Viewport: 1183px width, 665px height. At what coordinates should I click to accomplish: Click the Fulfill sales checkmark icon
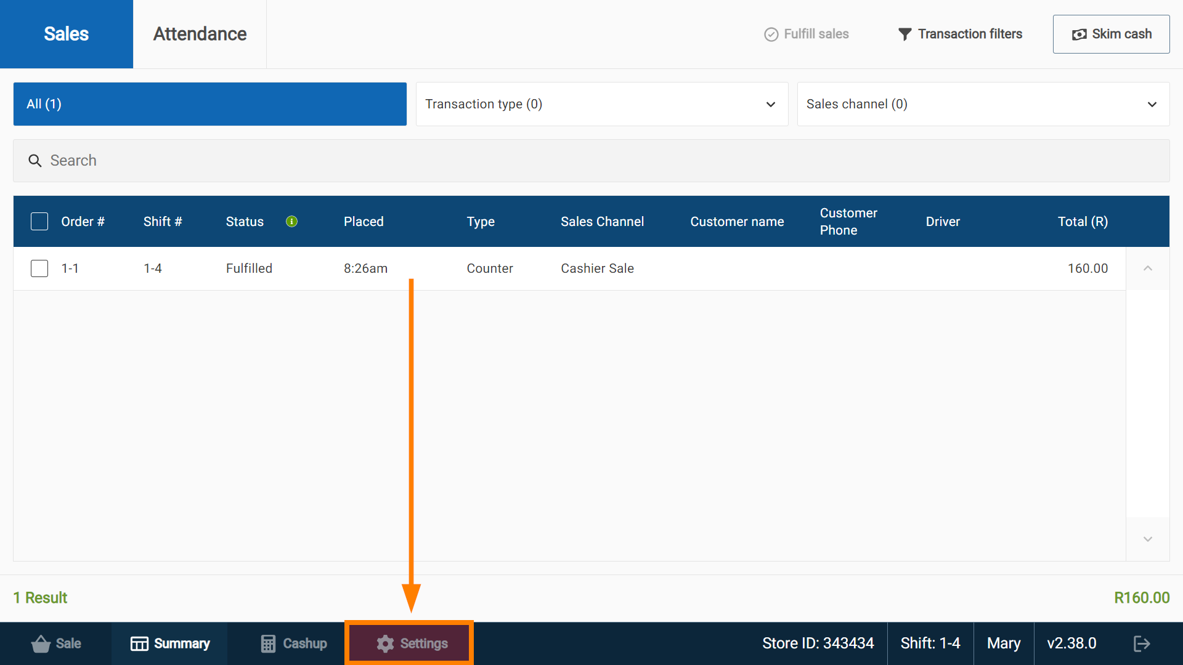point(771,34)
